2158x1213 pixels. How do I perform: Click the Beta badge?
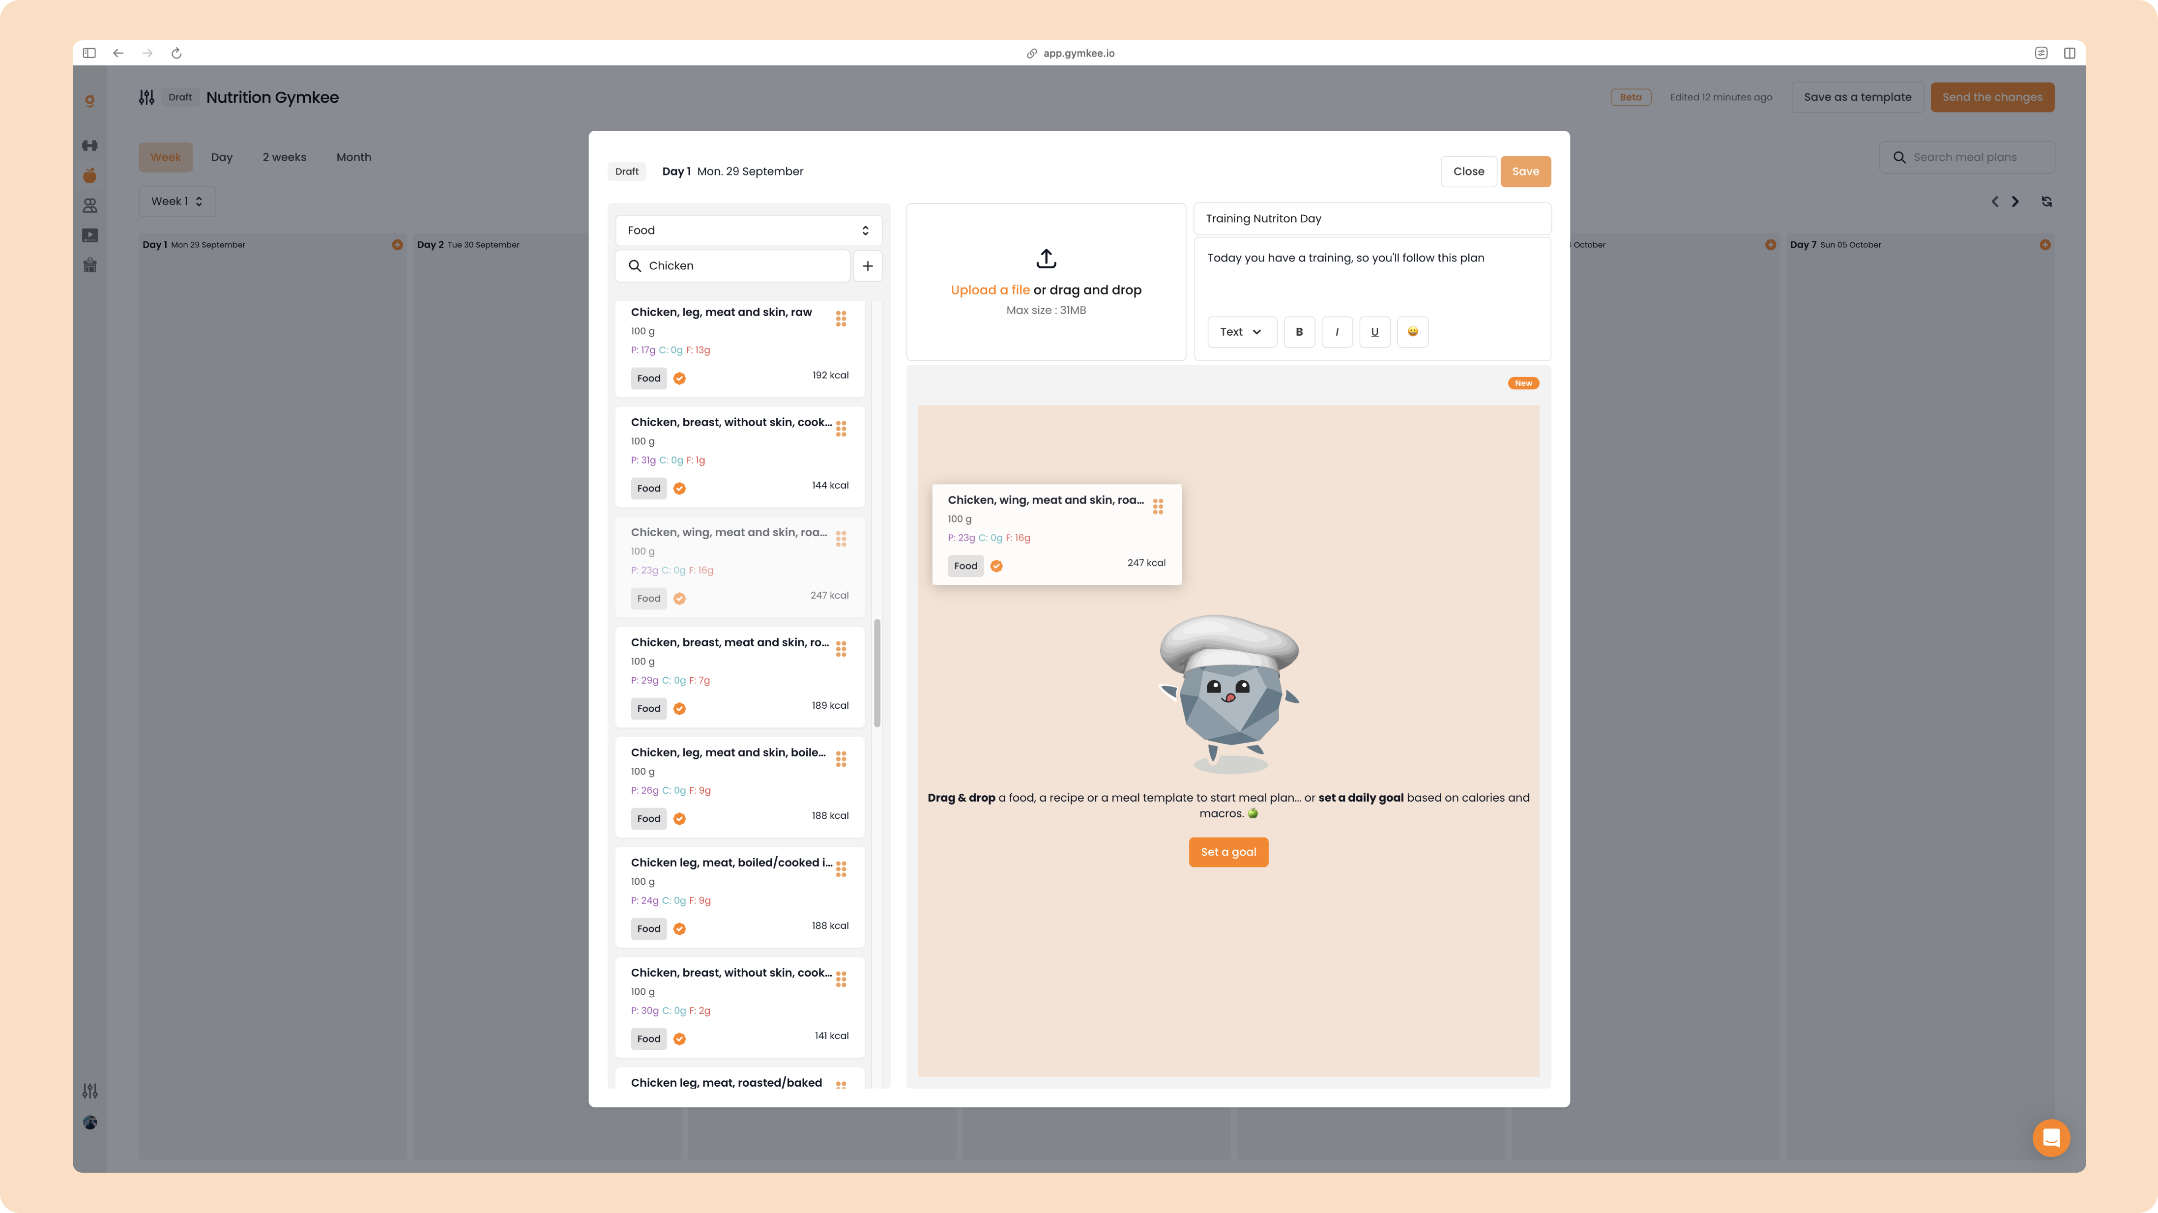click(1630, 97)
